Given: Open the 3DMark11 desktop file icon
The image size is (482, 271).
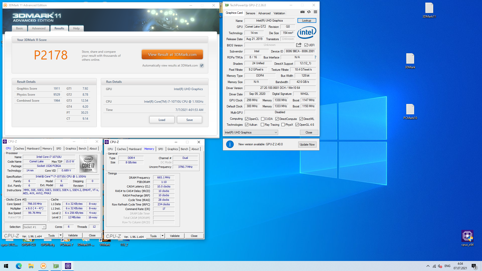Looking at the screenshot, I should [x=429, y=10].
